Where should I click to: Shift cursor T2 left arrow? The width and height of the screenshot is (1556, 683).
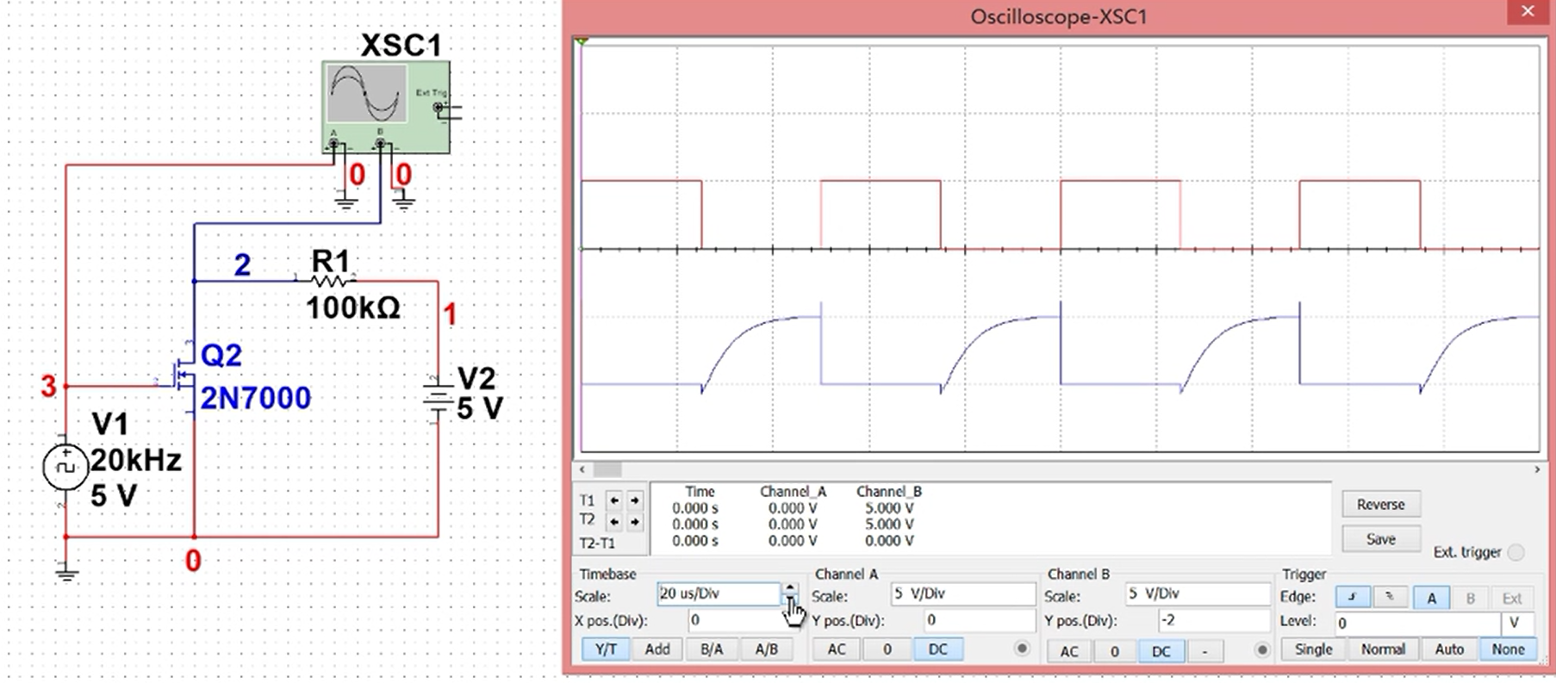[614, 521]
